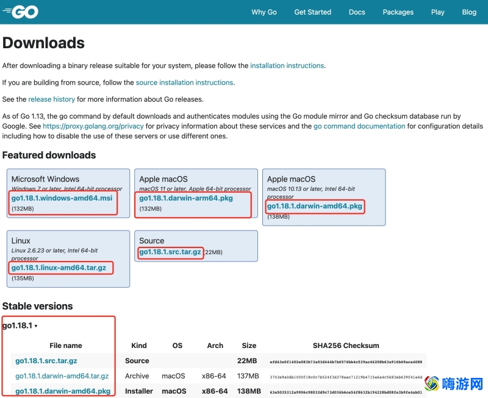Screen dimensions: 488x398
Task: Select the "Archive" kind cell
Action: (137, 376)
